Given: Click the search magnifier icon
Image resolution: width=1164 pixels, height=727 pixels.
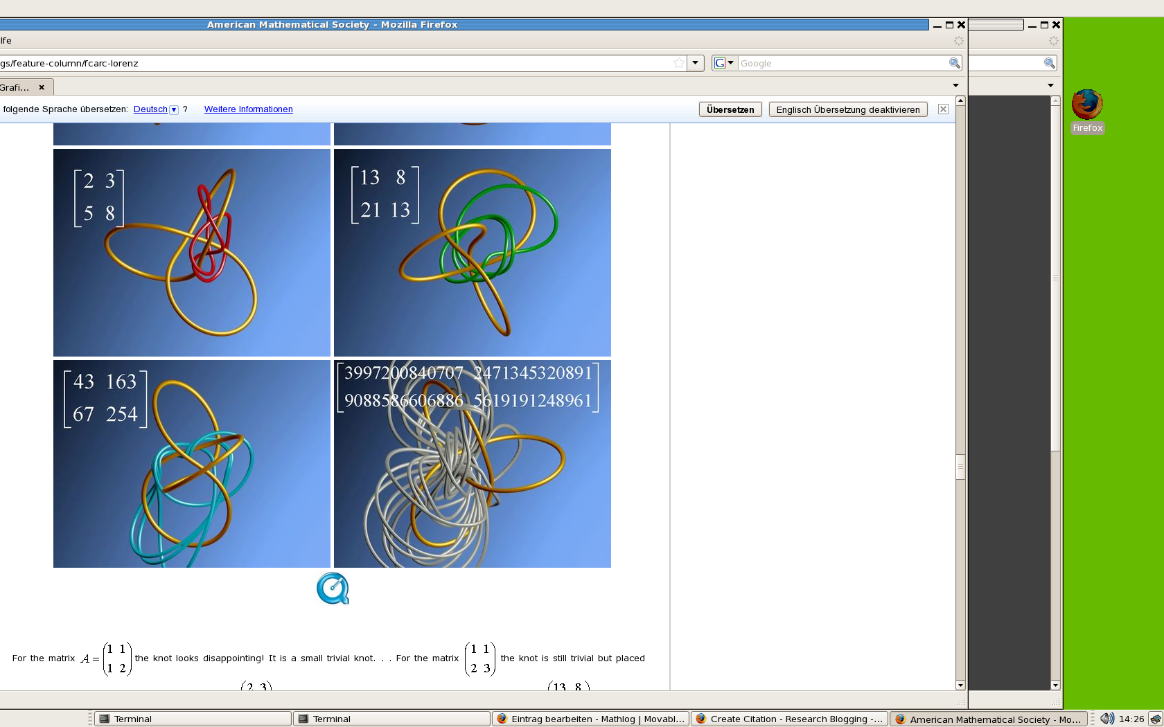Looking at the screenshot, I should pos(954,63).
